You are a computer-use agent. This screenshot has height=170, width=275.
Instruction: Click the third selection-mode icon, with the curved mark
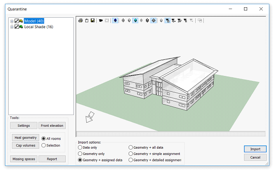179,20
